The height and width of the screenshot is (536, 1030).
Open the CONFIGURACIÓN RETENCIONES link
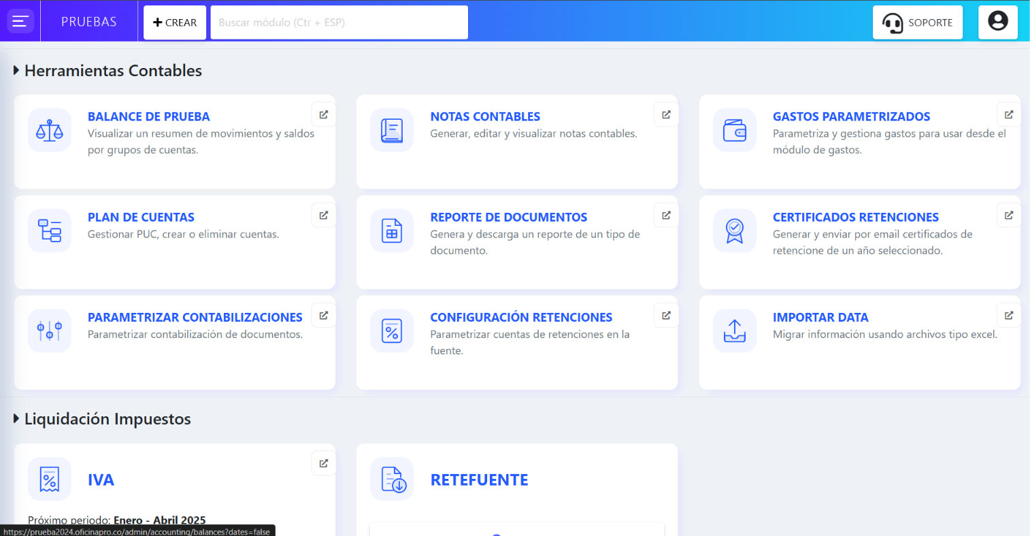[x=521, y=317]
